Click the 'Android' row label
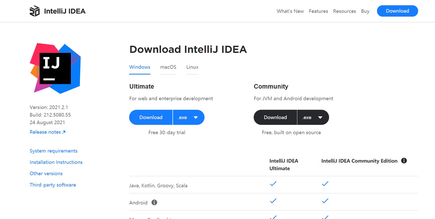The height and width of the screenshot is (219, 435). click(138, 203)
